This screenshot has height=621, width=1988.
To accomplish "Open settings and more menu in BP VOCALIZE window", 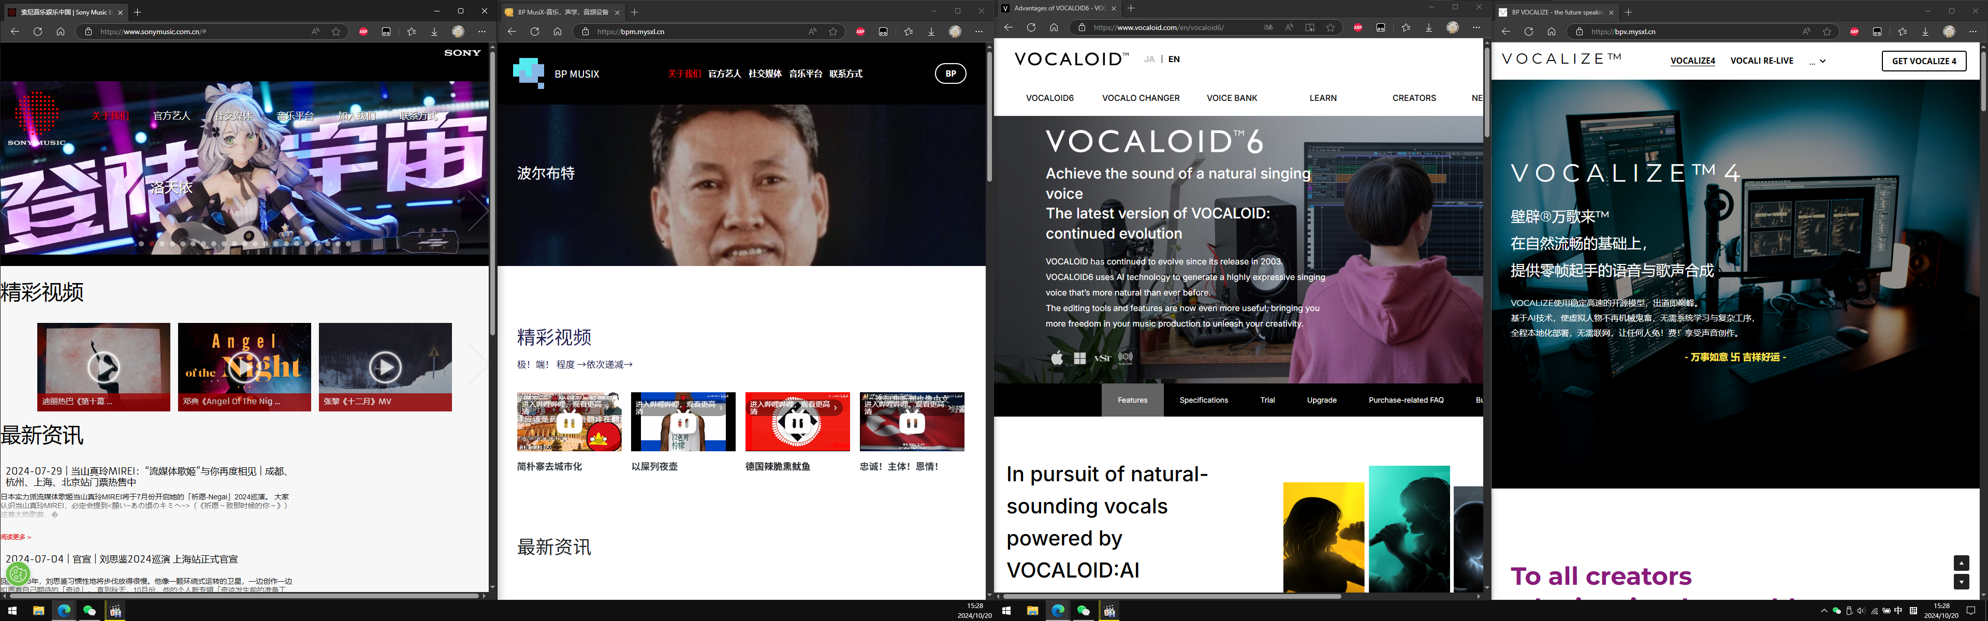I will coord(1972,32).
